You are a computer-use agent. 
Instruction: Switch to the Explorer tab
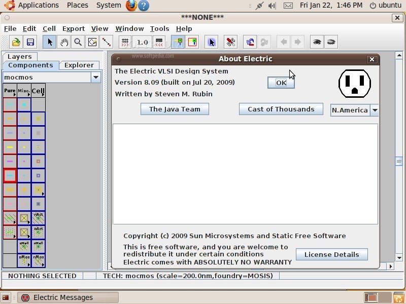click(x=79, y=65)
